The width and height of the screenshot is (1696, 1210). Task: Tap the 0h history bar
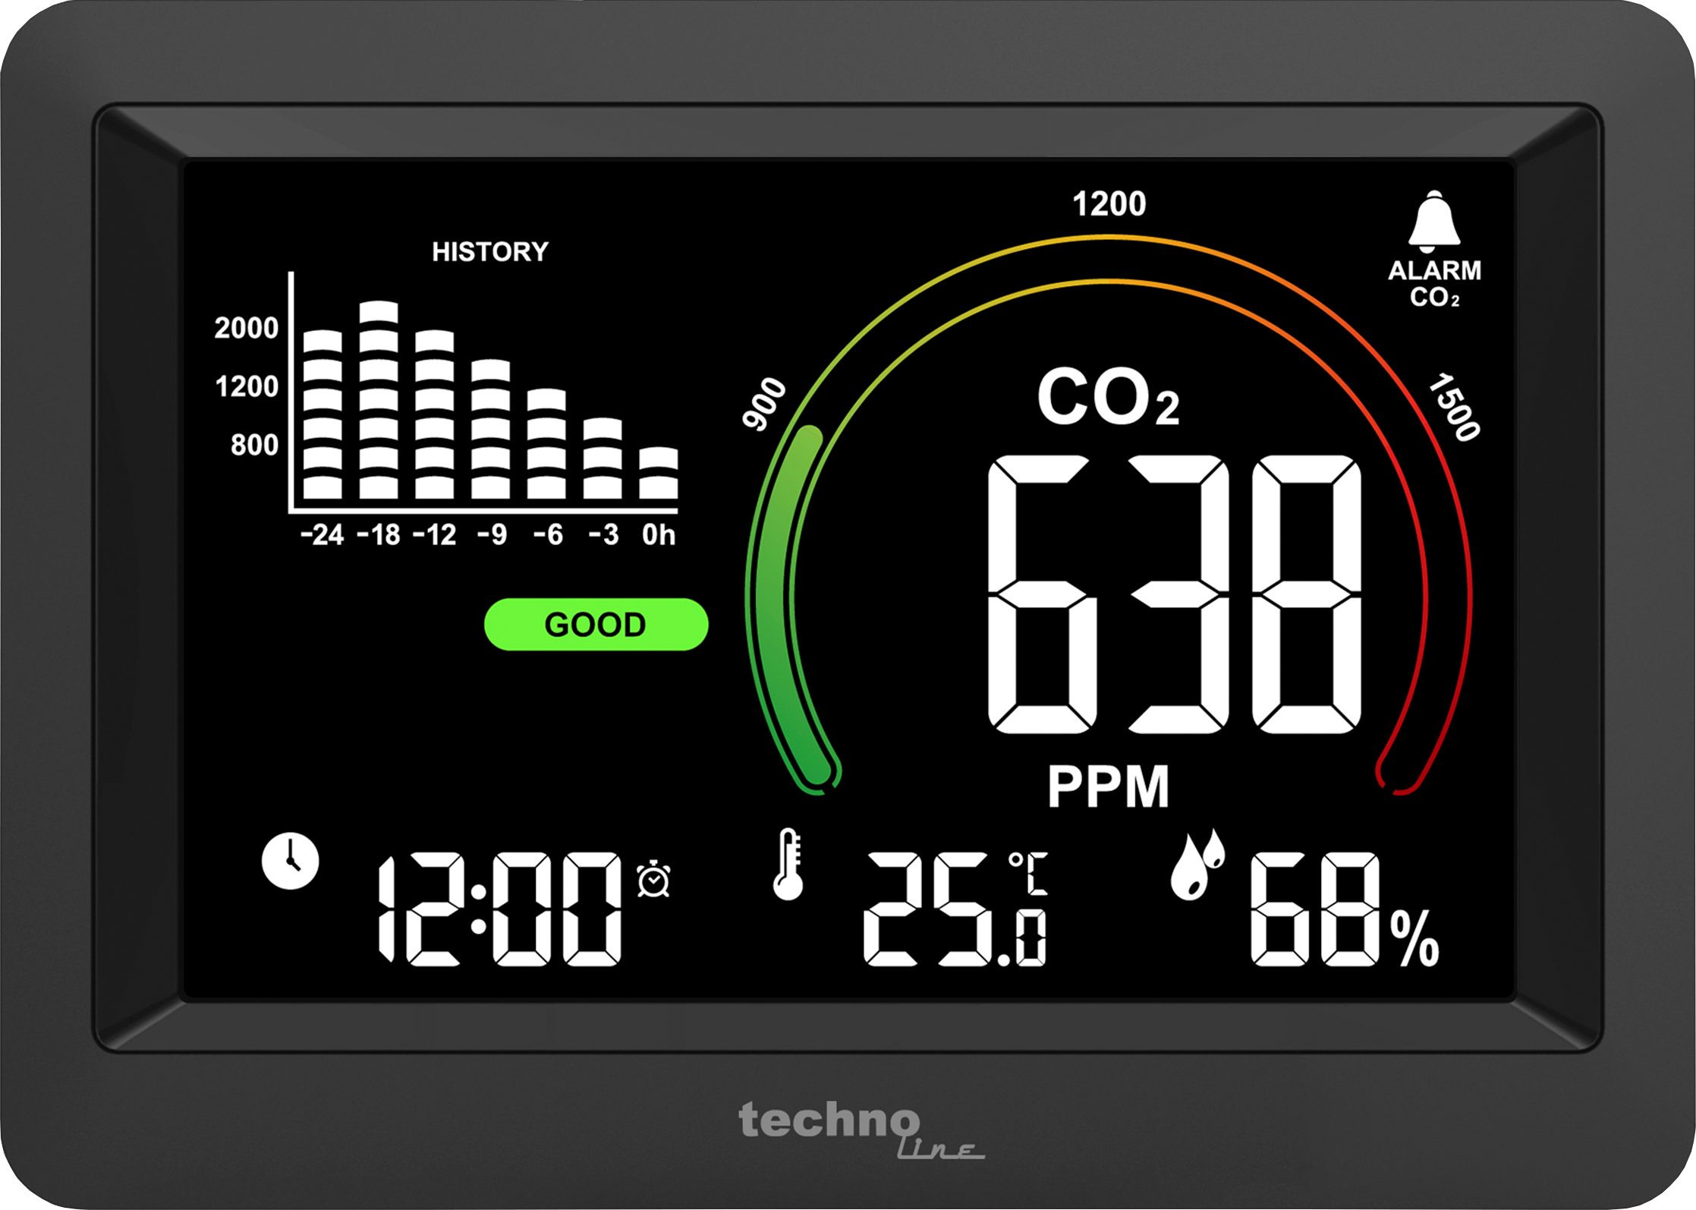[658, 473]
